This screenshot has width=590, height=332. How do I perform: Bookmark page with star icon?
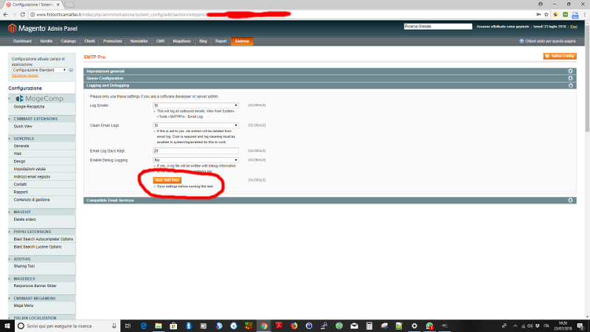546,14
